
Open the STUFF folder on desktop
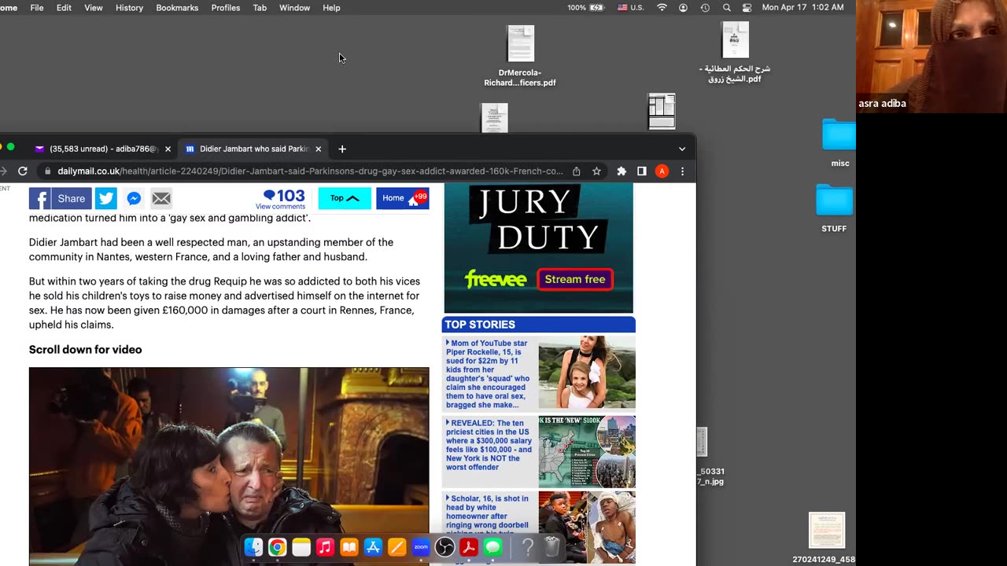click(835, 208)
